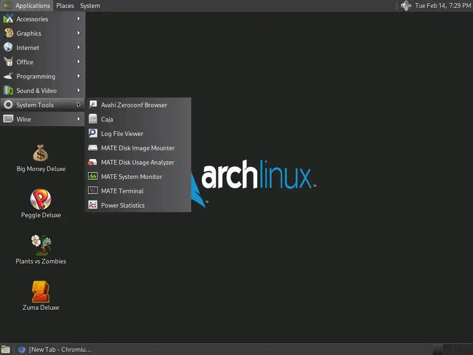This screenshot has width=473, height=355.
Task: Click the Power Statistics chart icon
Action: [x=93, y=205]
